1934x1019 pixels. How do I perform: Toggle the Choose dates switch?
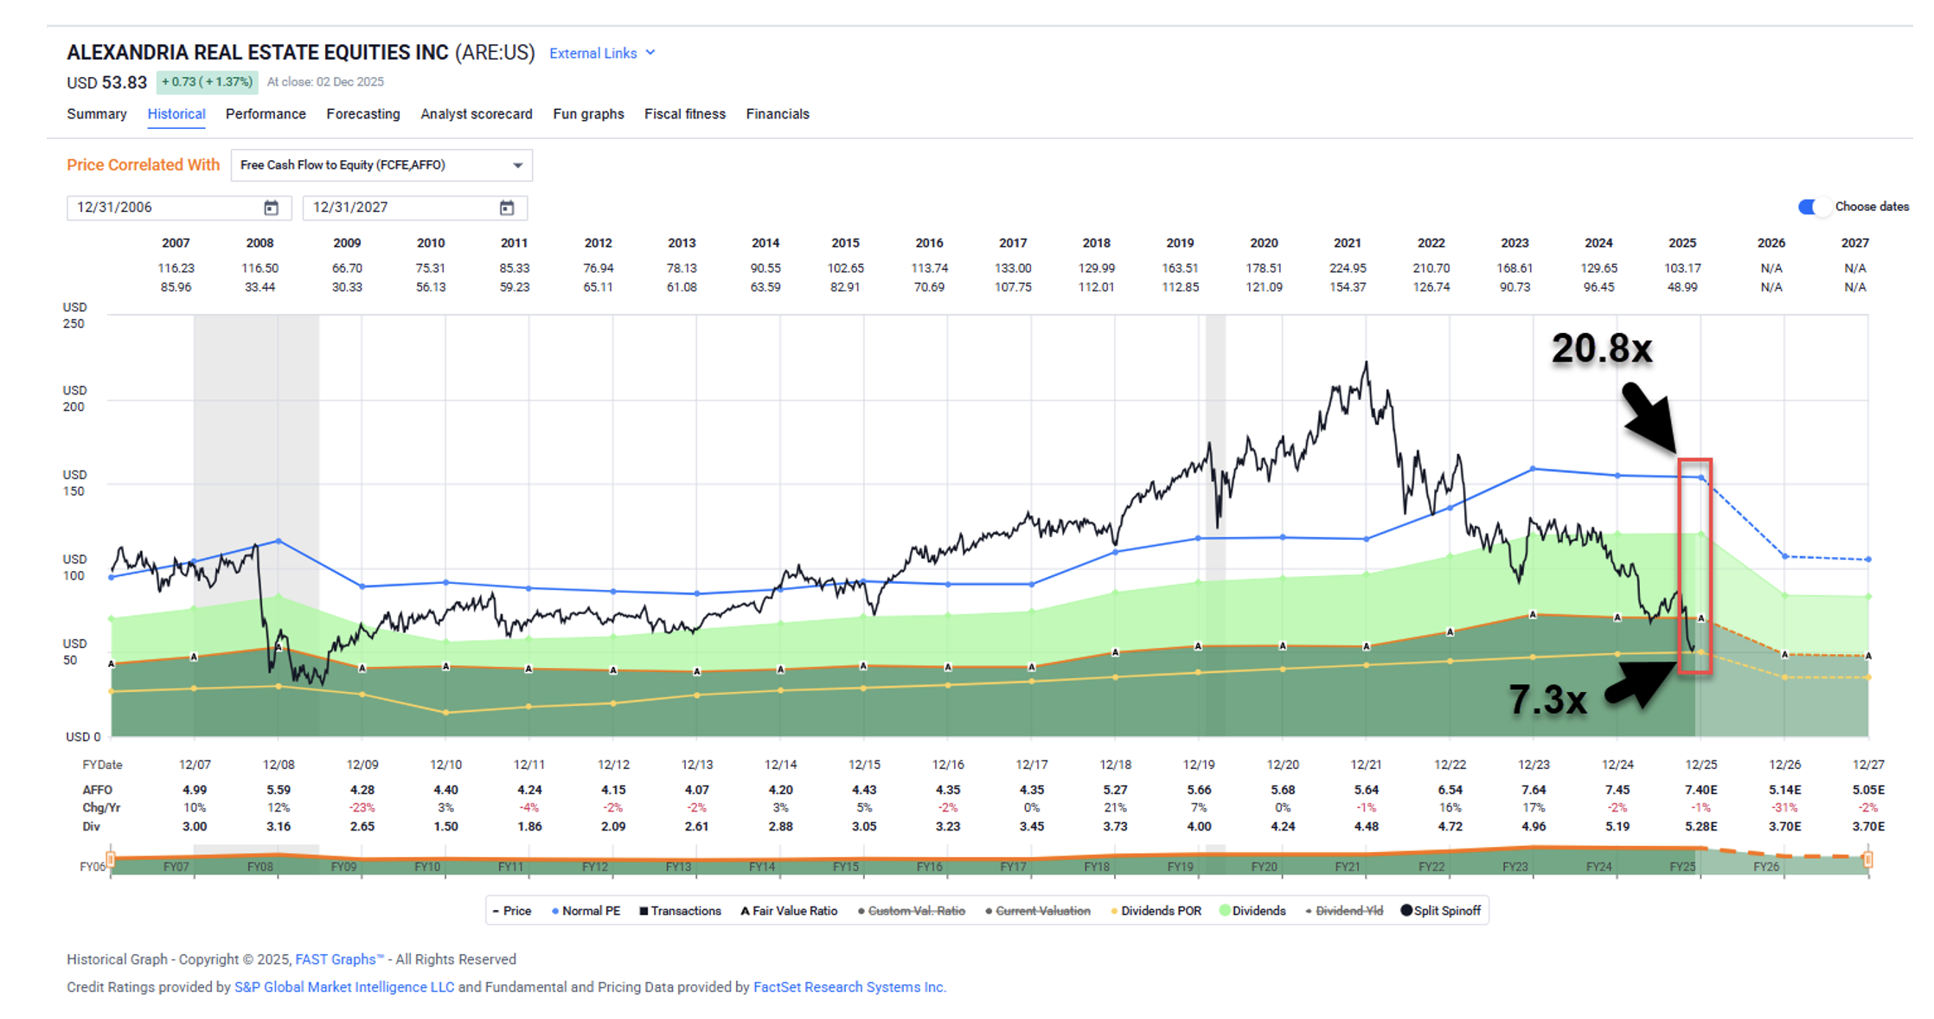click(1814, 207)
